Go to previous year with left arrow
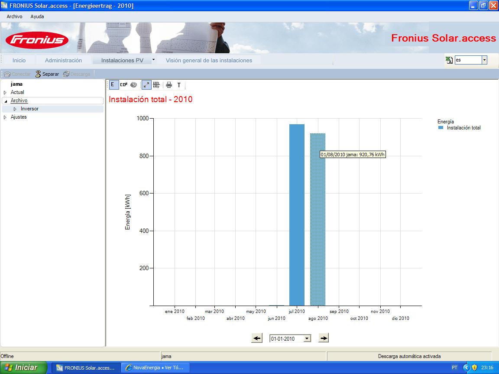This screenshot has width=499, height=374. [257, 338]
